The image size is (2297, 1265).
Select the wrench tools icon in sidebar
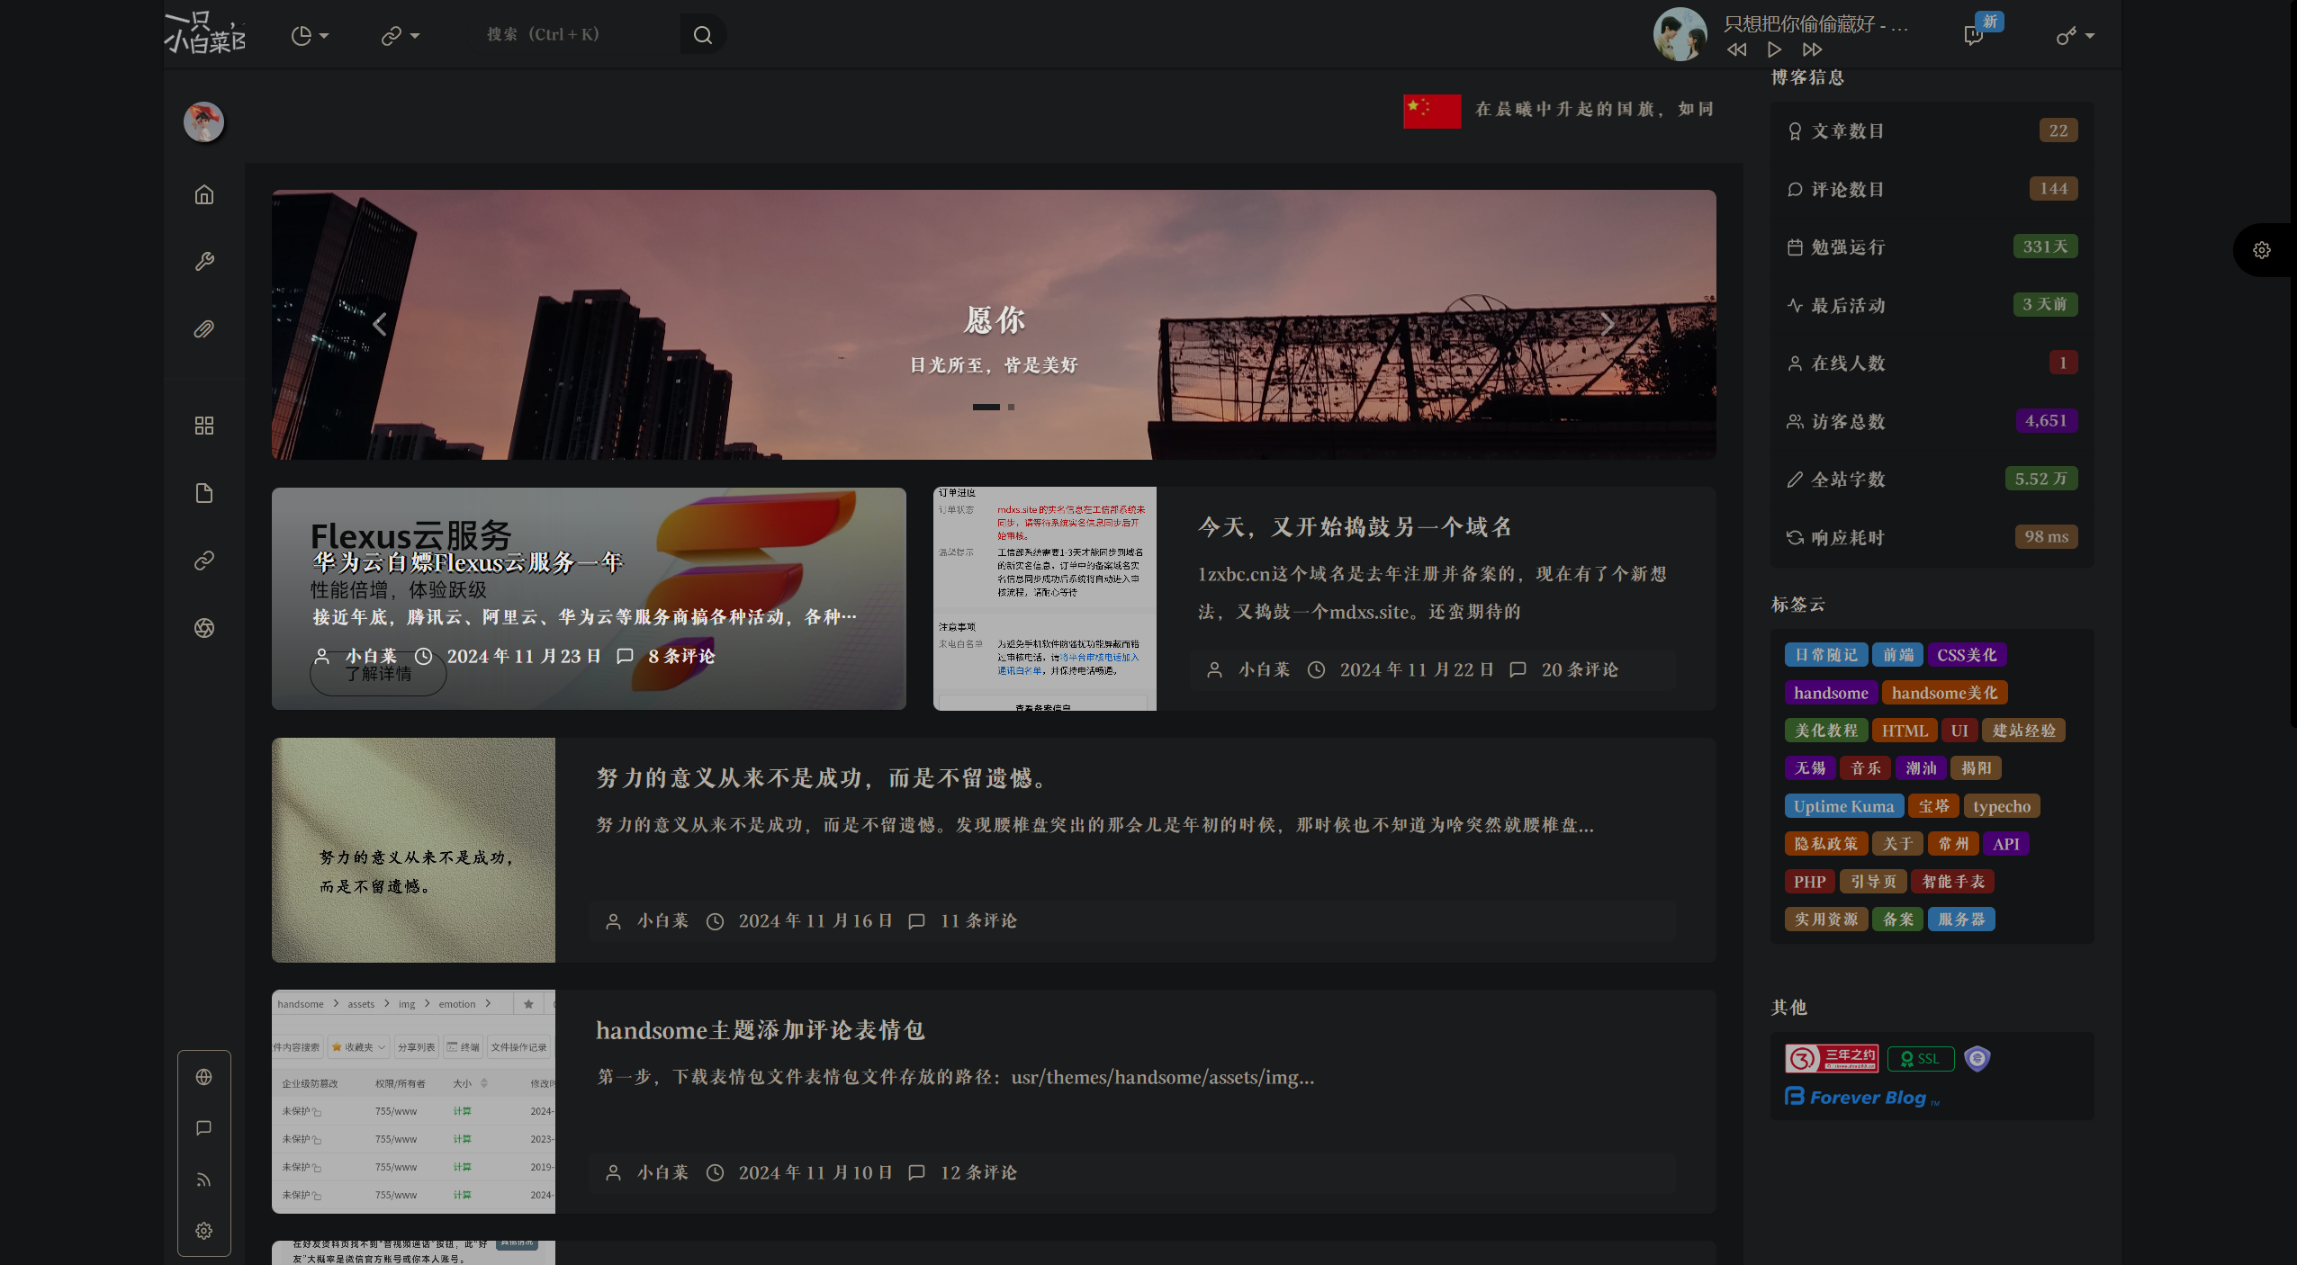pos(203,262)
